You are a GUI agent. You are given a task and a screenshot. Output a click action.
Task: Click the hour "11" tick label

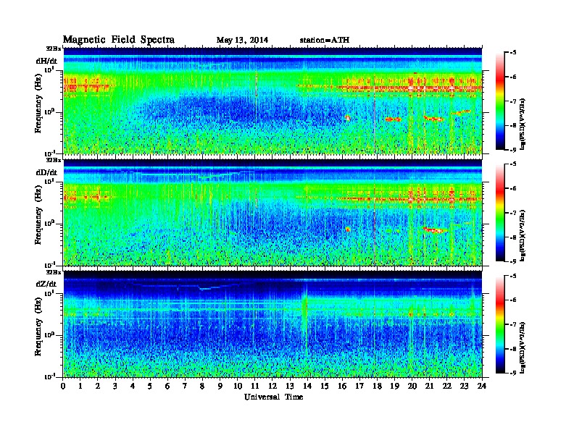255,387
